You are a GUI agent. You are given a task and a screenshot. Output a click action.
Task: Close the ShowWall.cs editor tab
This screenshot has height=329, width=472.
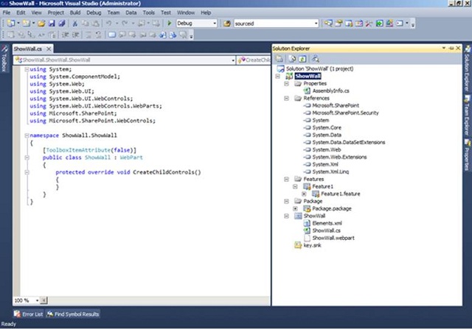coord(49,49)
